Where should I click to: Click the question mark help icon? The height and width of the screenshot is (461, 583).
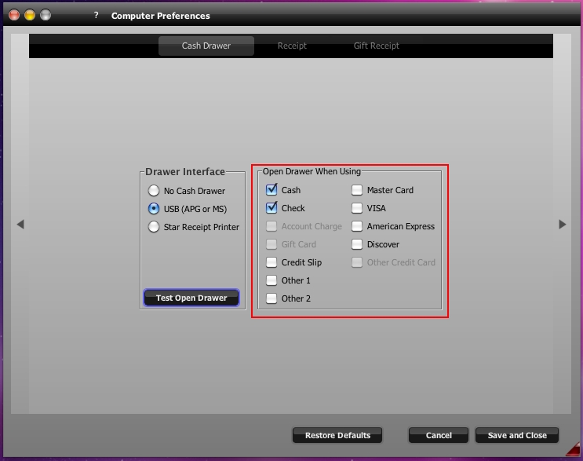pos(96,15)
